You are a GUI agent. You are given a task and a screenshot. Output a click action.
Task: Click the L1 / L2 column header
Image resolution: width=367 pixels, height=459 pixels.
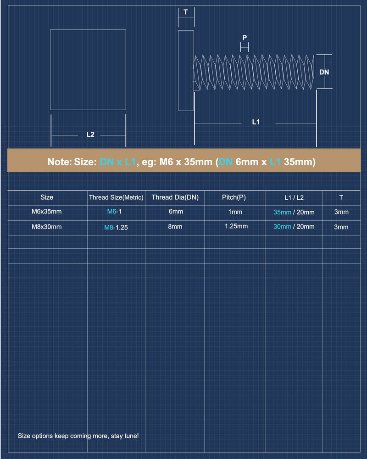[x=294, y=198]
